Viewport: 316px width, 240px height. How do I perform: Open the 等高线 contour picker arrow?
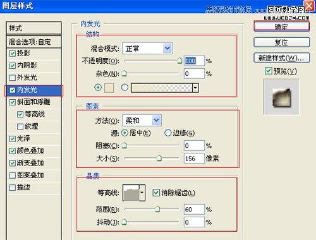[x=142, y=193]
